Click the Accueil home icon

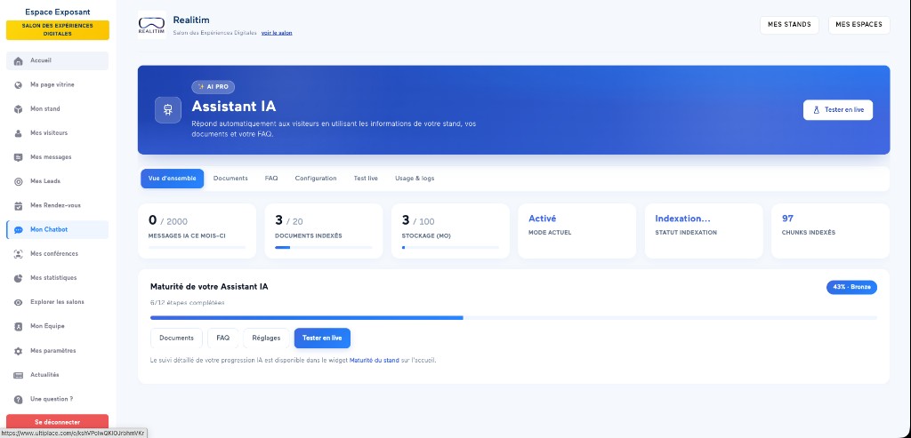(x=18, y=61)
